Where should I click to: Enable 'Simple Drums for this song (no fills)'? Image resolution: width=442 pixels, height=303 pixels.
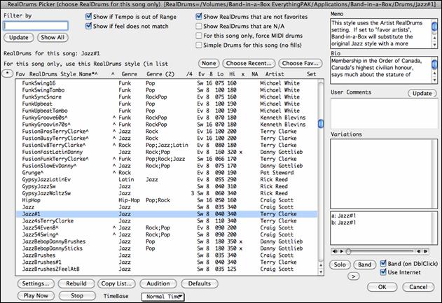click(x=199, y=45)
